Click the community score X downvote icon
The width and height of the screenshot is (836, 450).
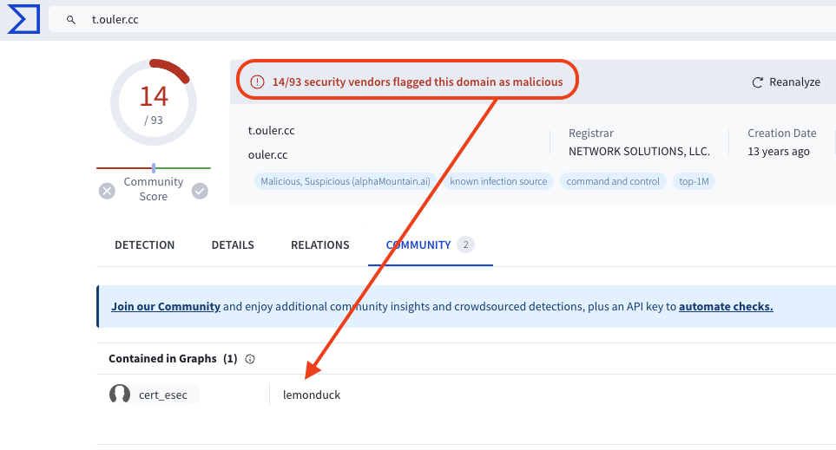pyautogui.click(x=107, y=191)
